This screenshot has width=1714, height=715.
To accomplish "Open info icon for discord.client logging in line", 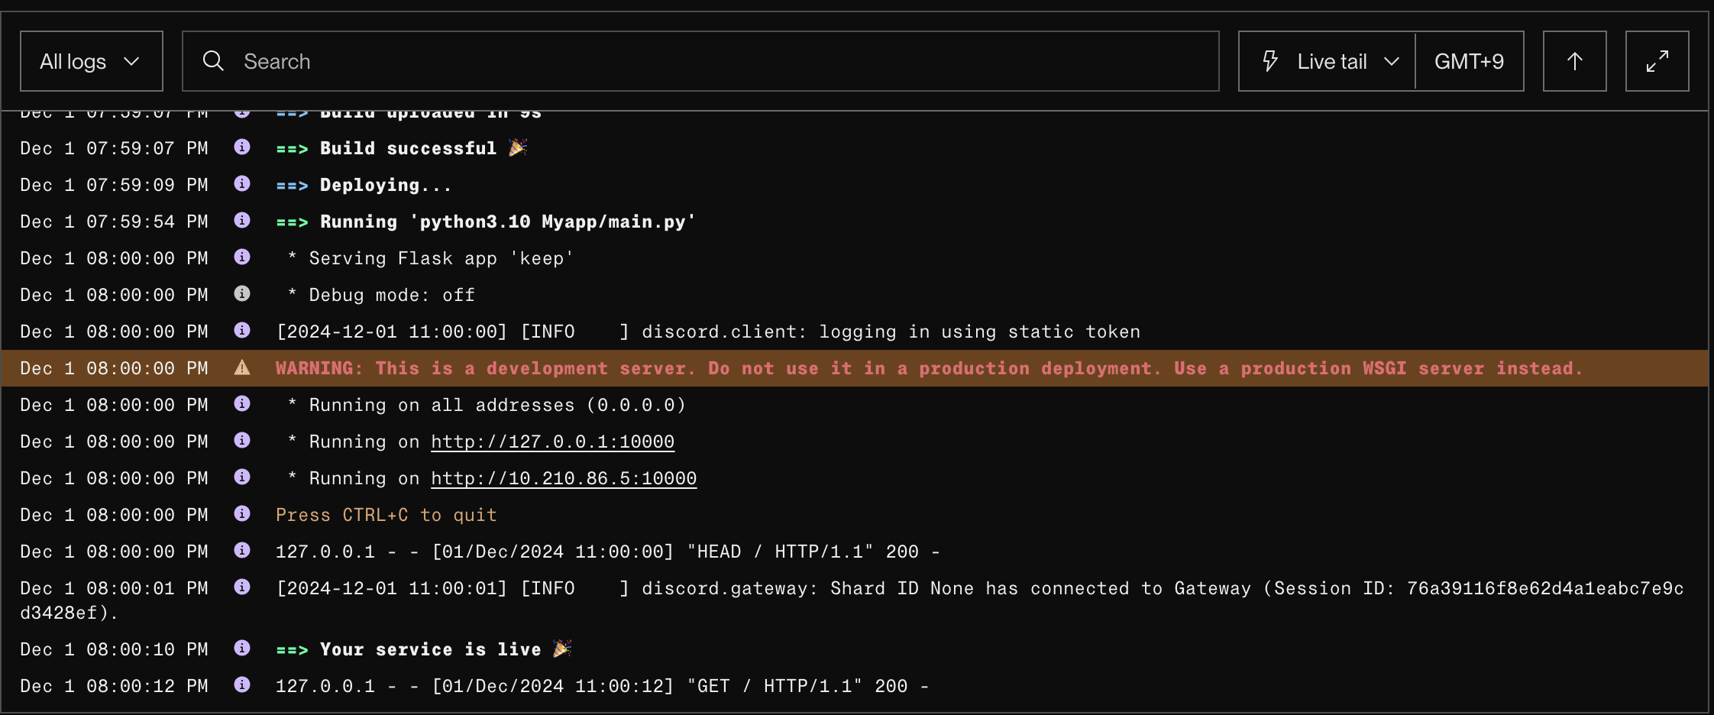I will point(242,330).
